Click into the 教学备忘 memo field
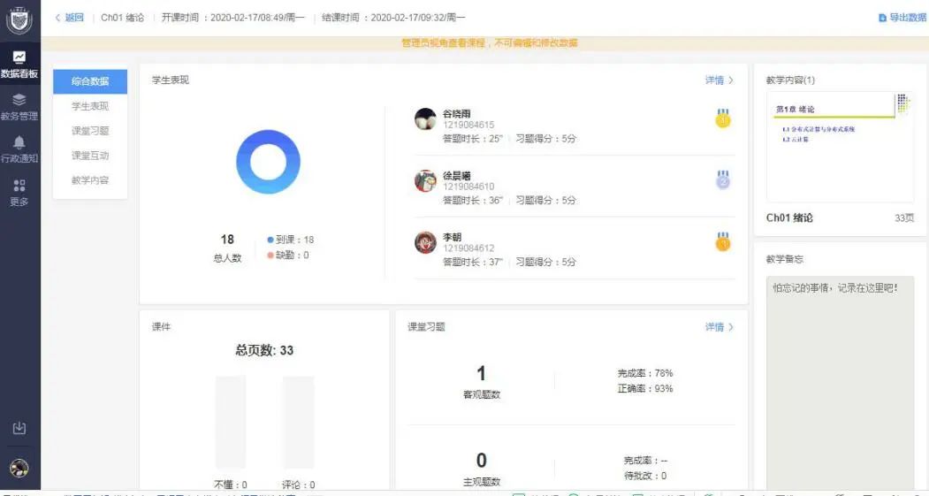The height and width of the screenshot is (496, 929). tap(840, 382)
